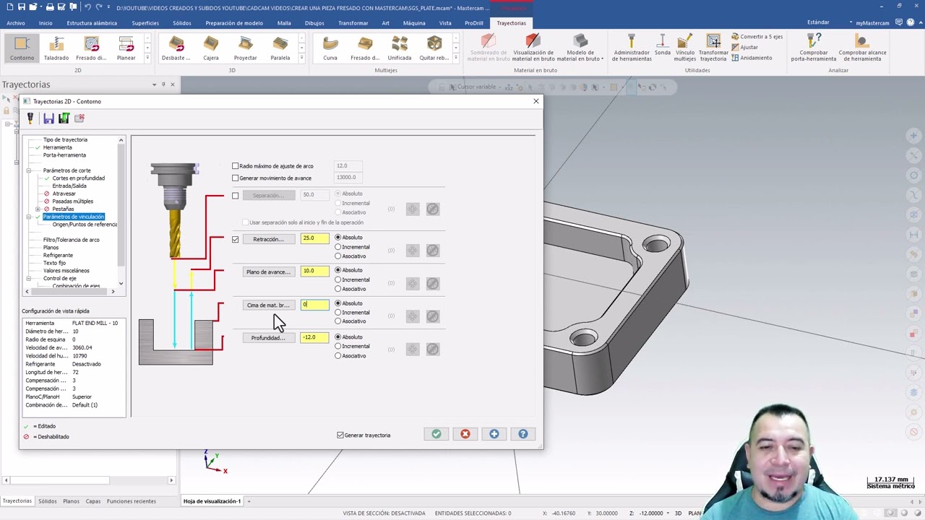Collapse the Parámetros de vinculación node

(x=29, y=217)
